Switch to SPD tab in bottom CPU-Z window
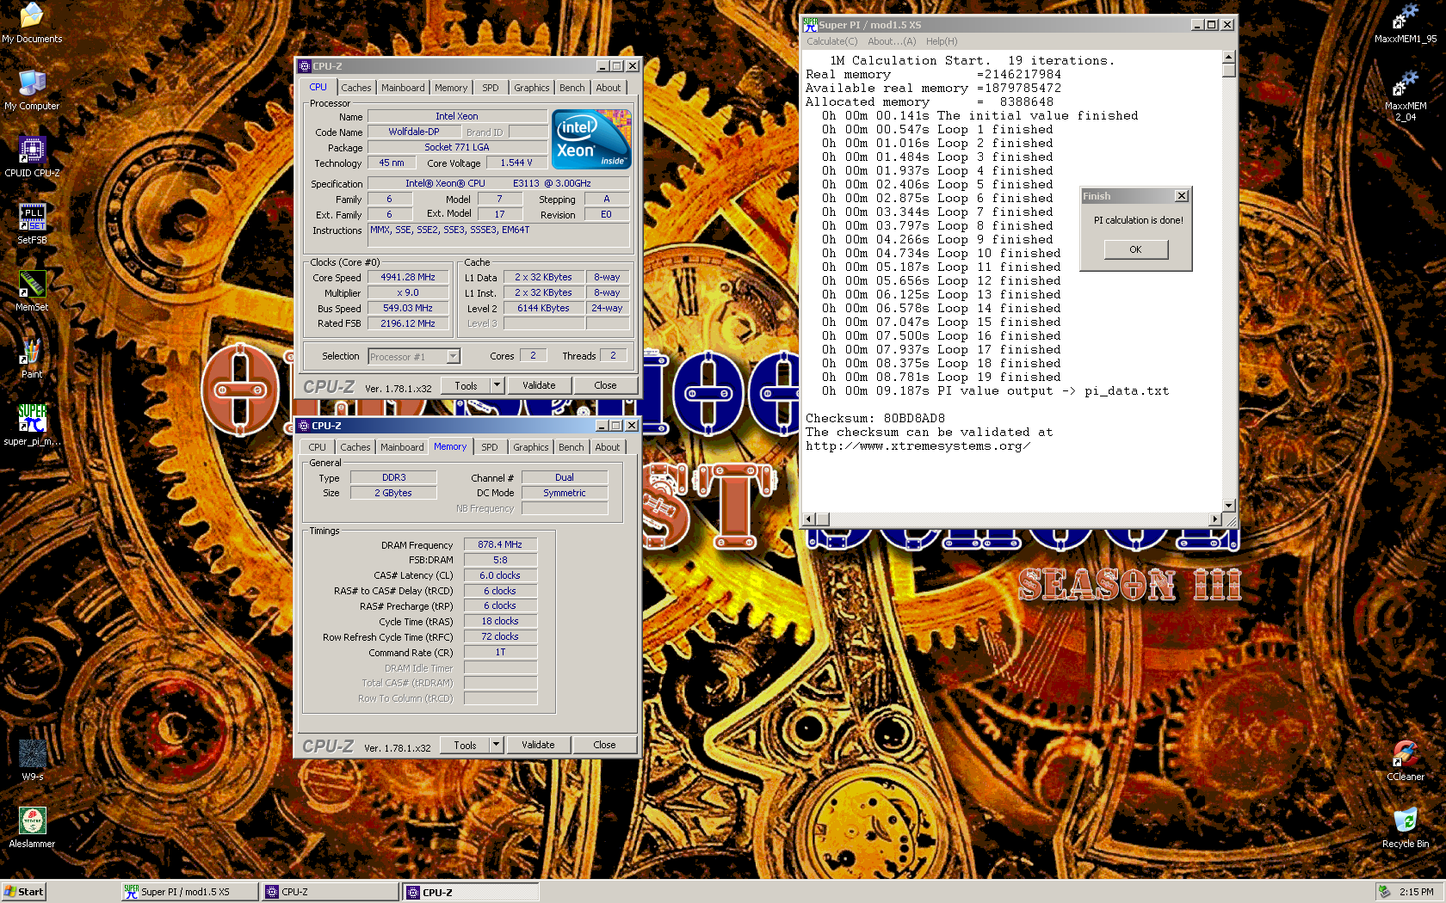This screenshot has width=1446, height=903. coord(490,447)
